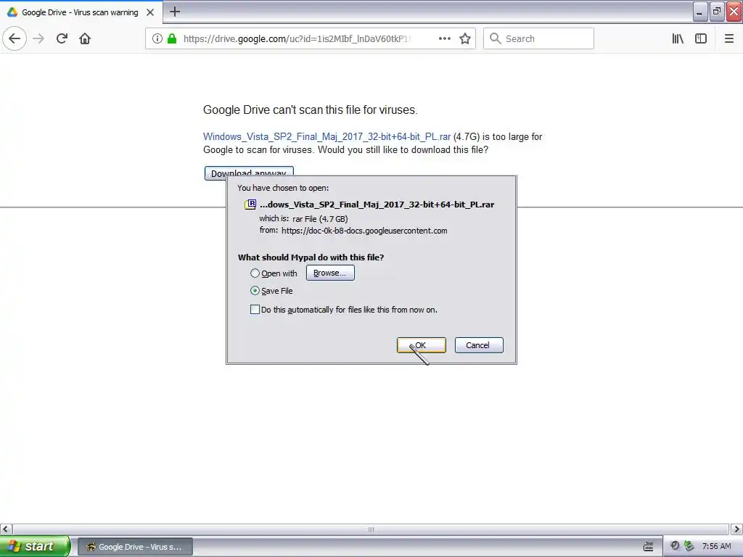The height and width of the screenshot is (557, 743).
Task: Minimize the browser window
Action: pos(700,12)
